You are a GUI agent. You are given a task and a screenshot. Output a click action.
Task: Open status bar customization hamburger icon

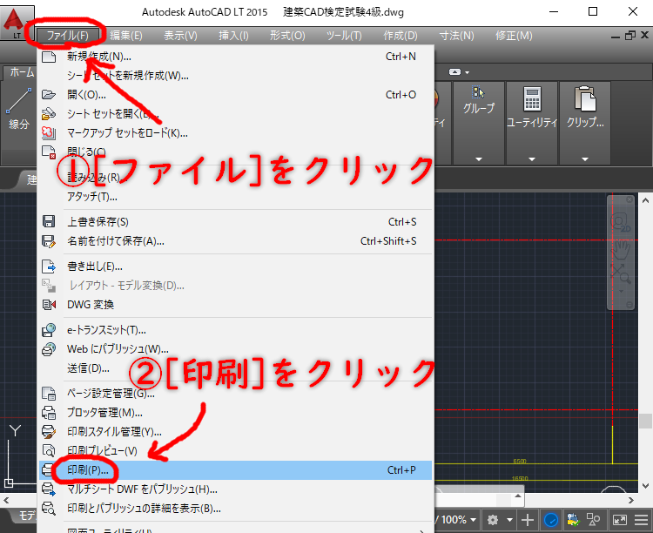pyautogui.click(x=641, y=520)
